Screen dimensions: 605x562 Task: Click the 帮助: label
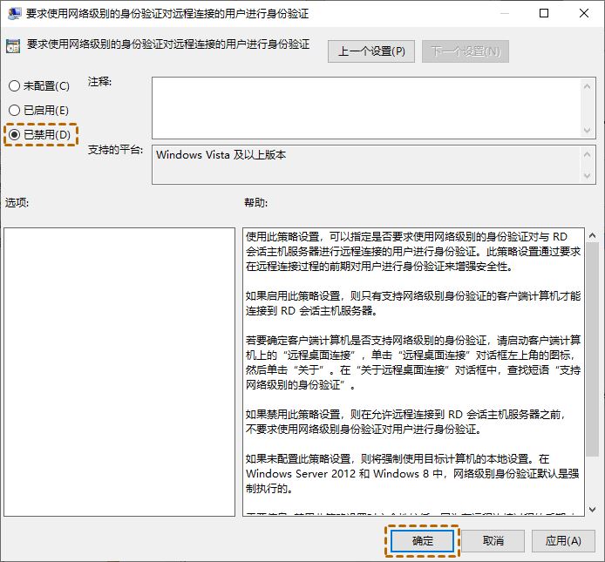click(x=255, y=202)
